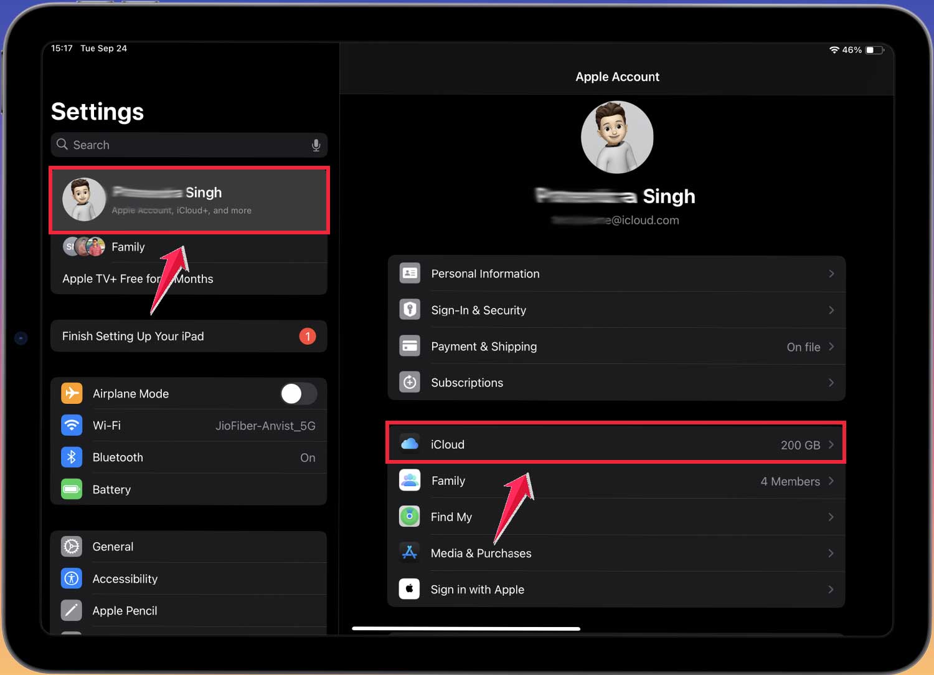
Task: Expand Payment & Shipping chevron
Action: [x=831, y=347]
